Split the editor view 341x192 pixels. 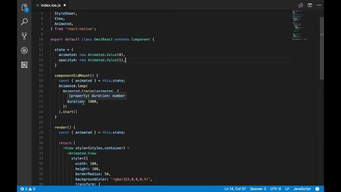(x=310, y=5)
